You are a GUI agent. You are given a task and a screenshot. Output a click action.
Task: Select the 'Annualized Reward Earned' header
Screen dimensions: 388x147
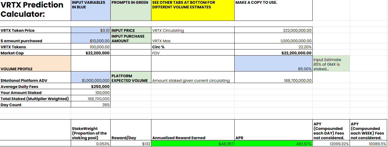(x=193, y=130)
